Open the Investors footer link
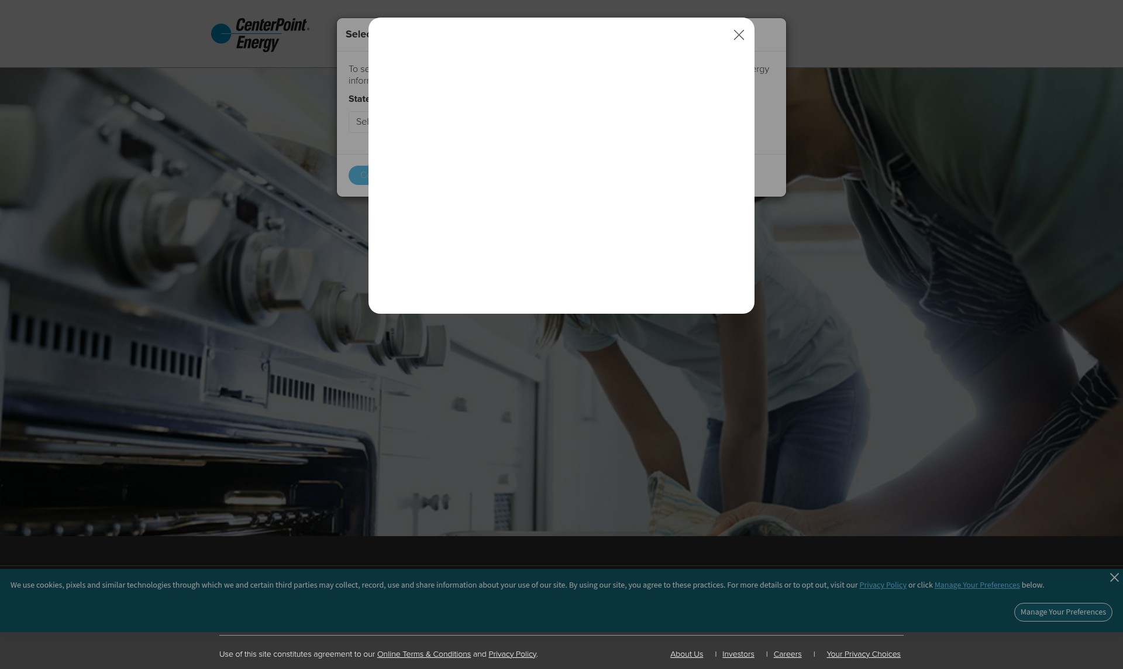Viewport: 1123px width, 669px height. (738, 654)
